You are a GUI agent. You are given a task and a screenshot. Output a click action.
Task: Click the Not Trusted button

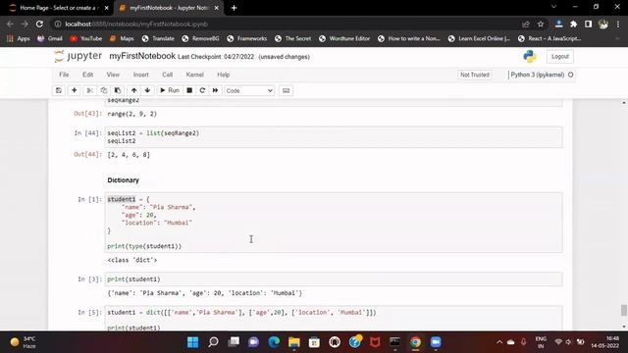click(475, 75)
